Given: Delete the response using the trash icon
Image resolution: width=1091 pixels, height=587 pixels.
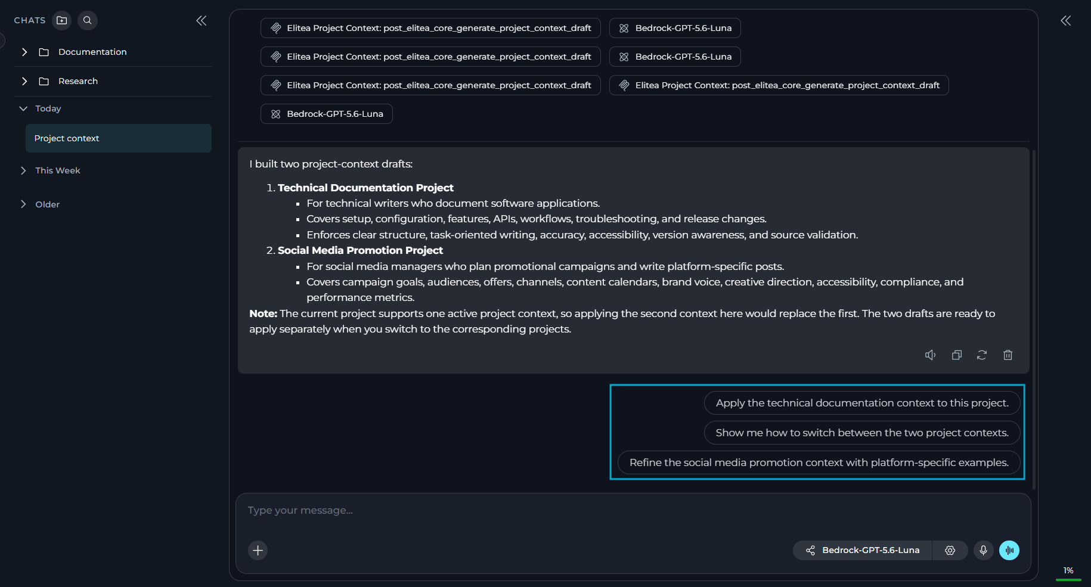Looking at the screenshot, I should click(x=1008, y=355).
